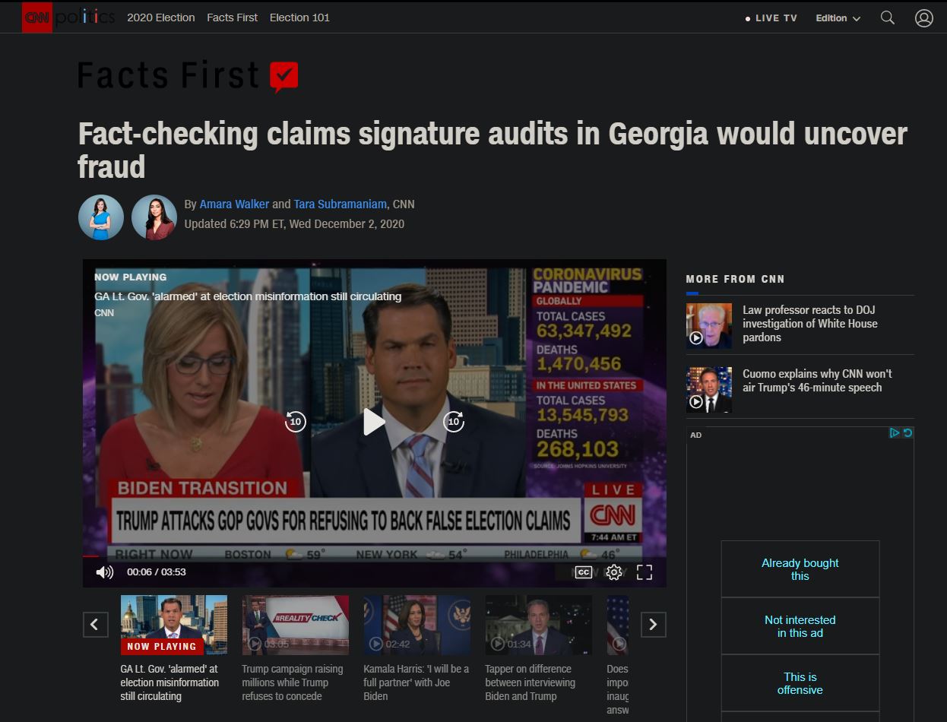Click MORE FROM CNN heading
Screen dimensions: 947x722
click(x=735, y=279)
